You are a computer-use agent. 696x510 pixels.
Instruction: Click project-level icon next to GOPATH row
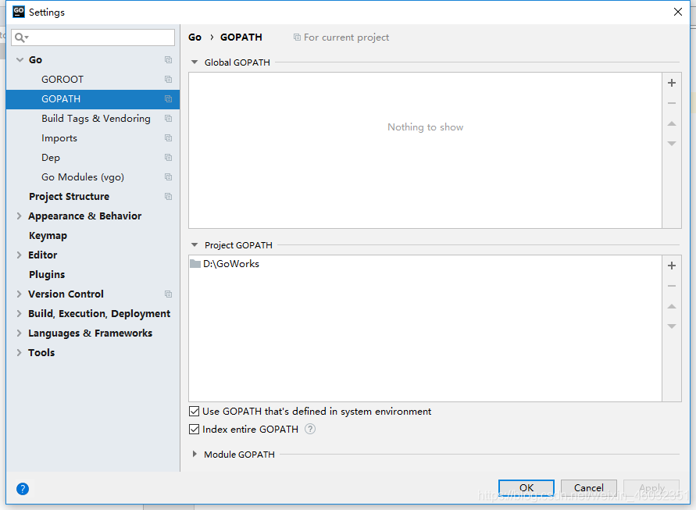pos(168,99)
